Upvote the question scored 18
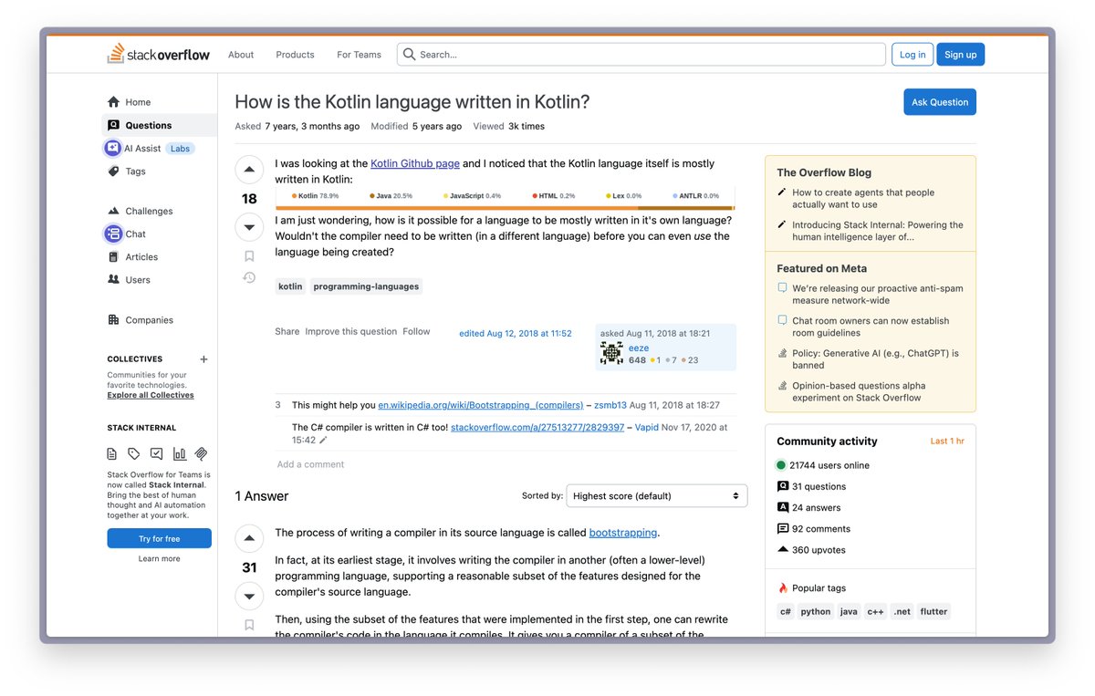This screenshot has height=696, width=1095. (x=249, y=170)
